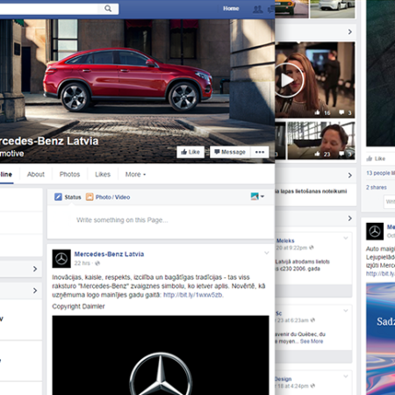Open the options chevron on the Meleks post
This screenshot has width=395, height=395.
coord(346,238)
